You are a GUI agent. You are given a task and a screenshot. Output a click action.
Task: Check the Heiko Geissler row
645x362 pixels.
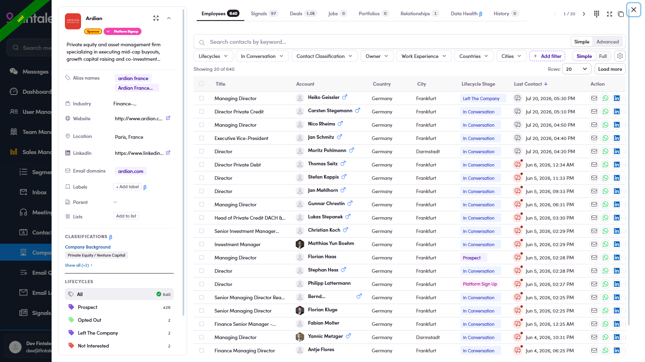click(202, 98)
